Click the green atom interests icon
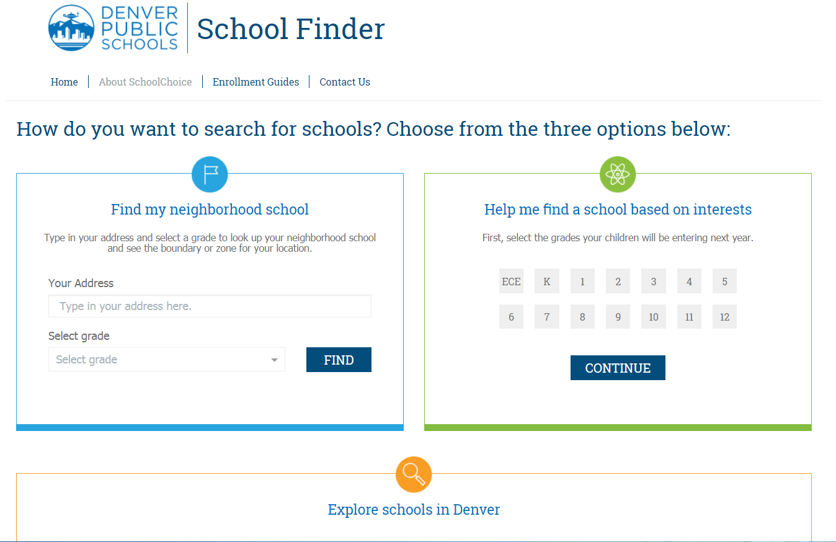Image resolution: width=836 pixels, height=542 pixels. (x=618, y=174)
